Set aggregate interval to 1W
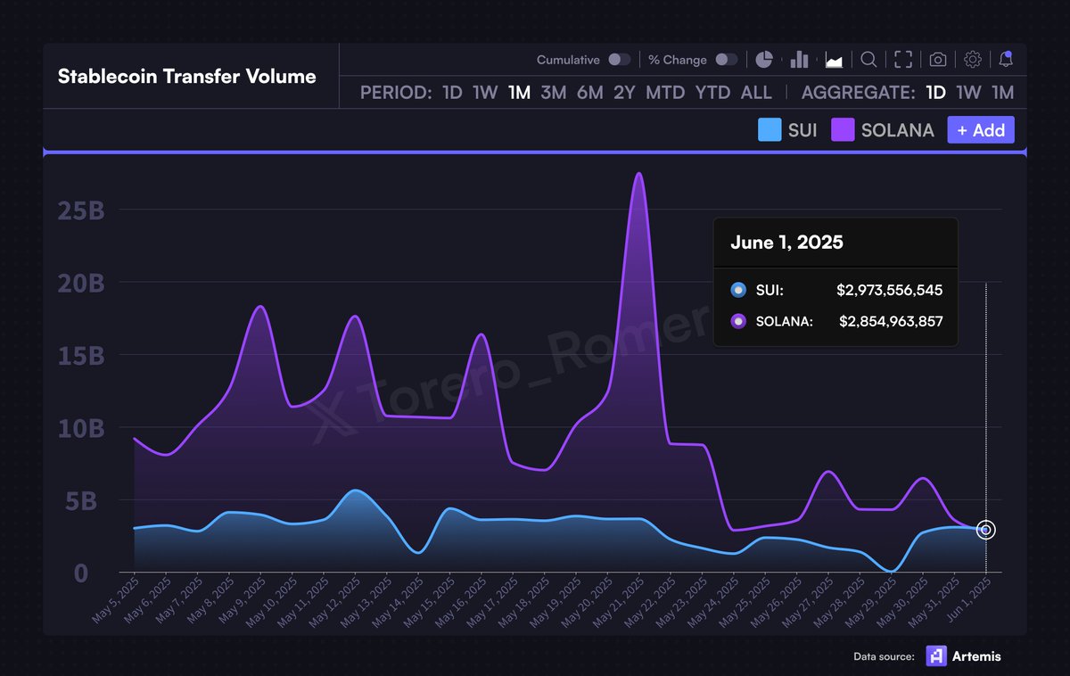The width and height of the screenshot is (1070, 676). click(x=969, y=92)
